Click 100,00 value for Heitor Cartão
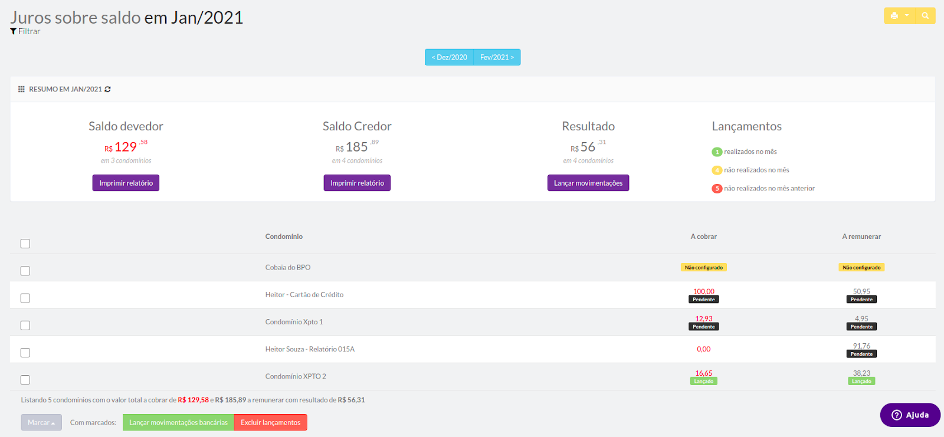Screen dimensions: 944x437 coord(704,291)
